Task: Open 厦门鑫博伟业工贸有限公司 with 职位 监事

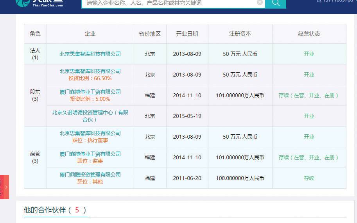Action: pyautogui.click(x=90, y=154)
